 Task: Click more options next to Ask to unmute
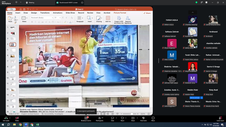click(x=202, y=98)
